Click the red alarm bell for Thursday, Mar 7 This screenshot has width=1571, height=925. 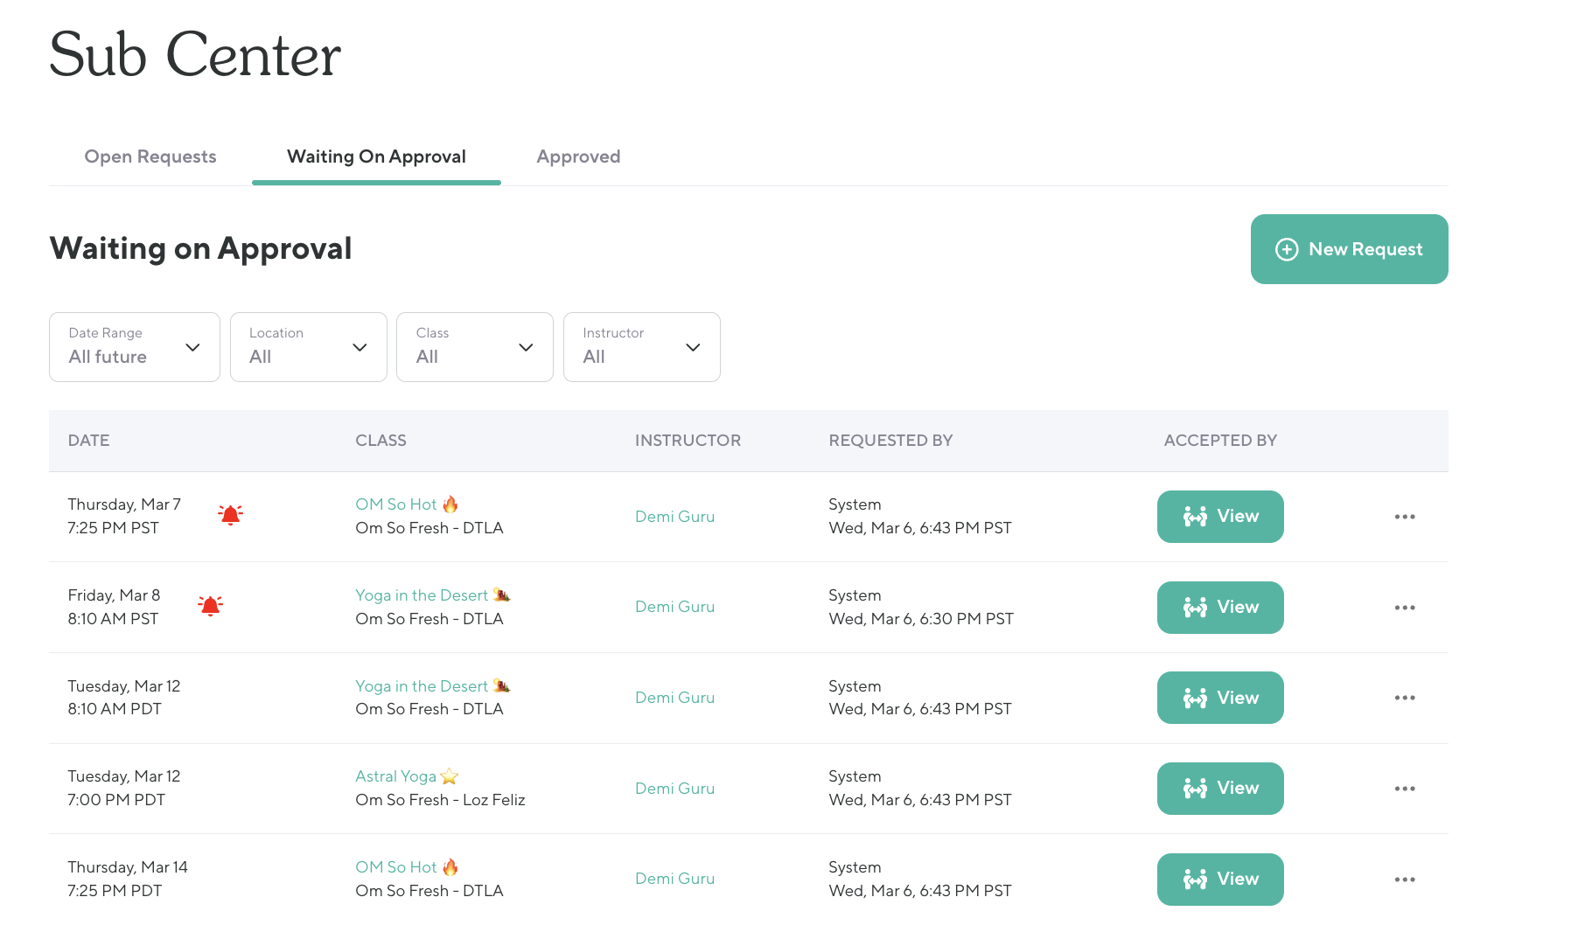(x=230, y=515)
